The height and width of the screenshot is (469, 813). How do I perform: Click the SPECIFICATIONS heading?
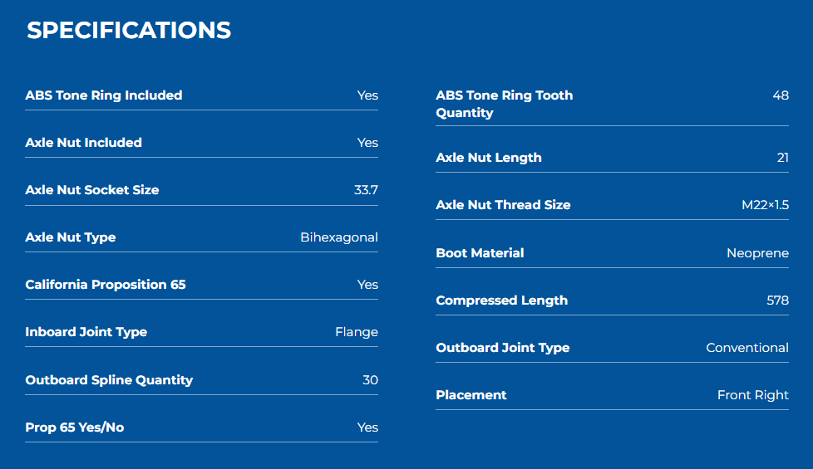(129, 30)
